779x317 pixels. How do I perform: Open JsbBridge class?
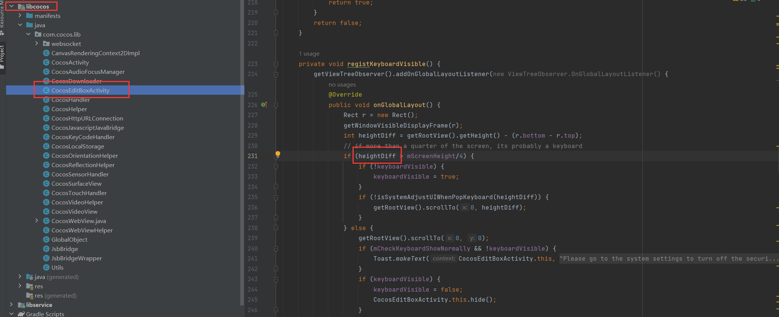65,249
